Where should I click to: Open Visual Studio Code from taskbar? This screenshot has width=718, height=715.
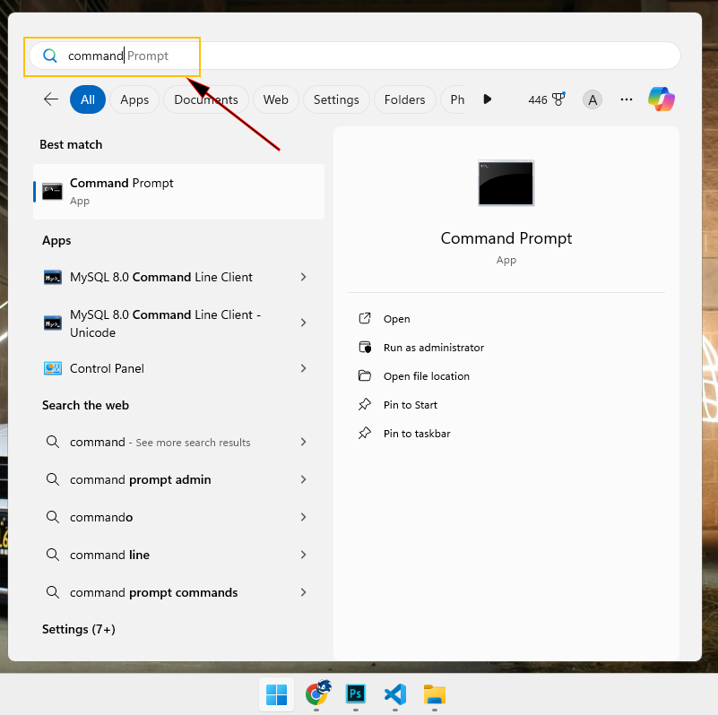click(x=395, y=693)
